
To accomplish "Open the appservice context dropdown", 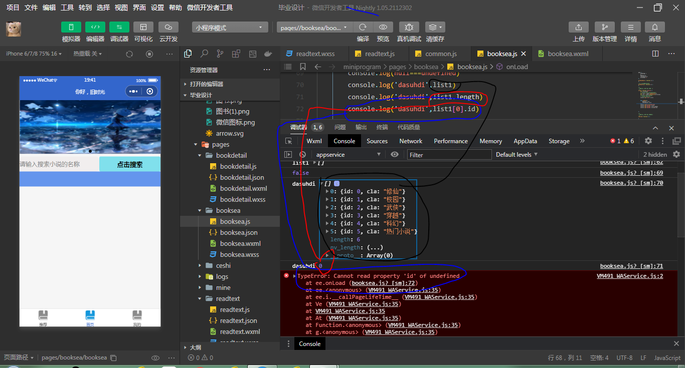I will click(x=348, y=155).
